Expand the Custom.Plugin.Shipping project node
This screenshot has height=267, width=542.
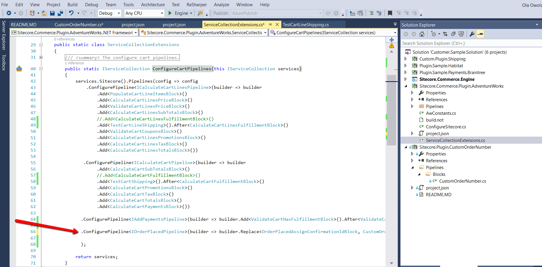pyautogui.click(x=406, y=59)
